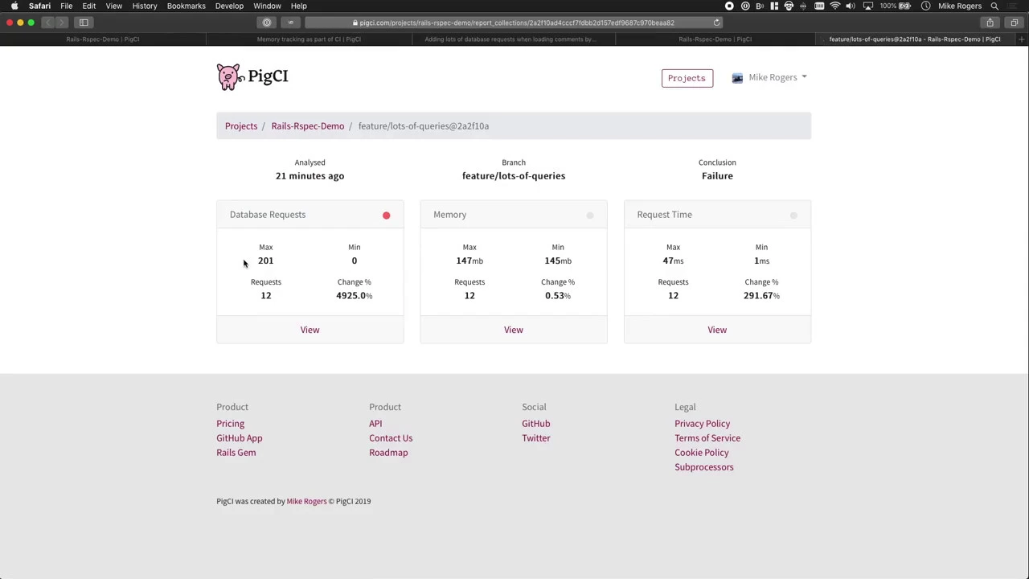Open the Pricing footer link

(x=230, y=424)
